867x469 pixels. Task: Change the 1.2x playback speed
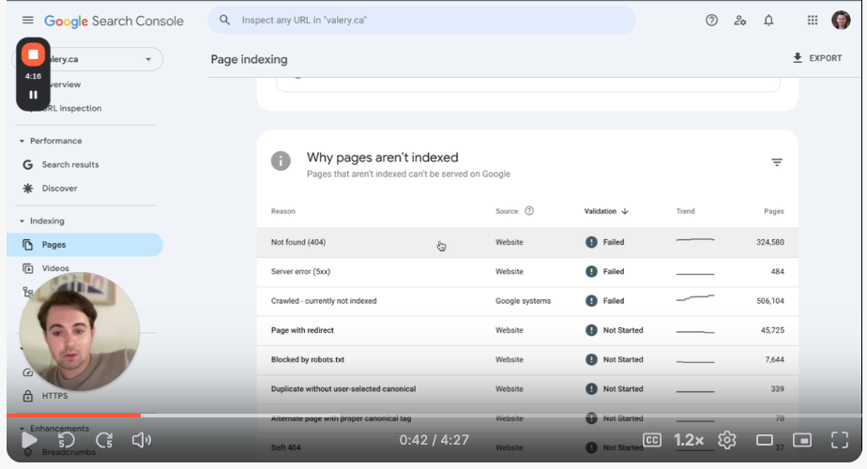point(689,440)
